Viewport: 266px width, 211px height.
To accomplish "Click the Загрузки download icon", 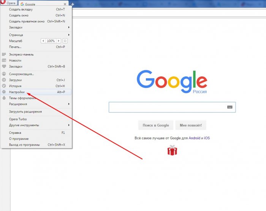I will (4, 80).
